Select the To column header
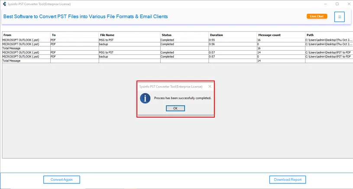353x189 pixels. click(74, 35)
